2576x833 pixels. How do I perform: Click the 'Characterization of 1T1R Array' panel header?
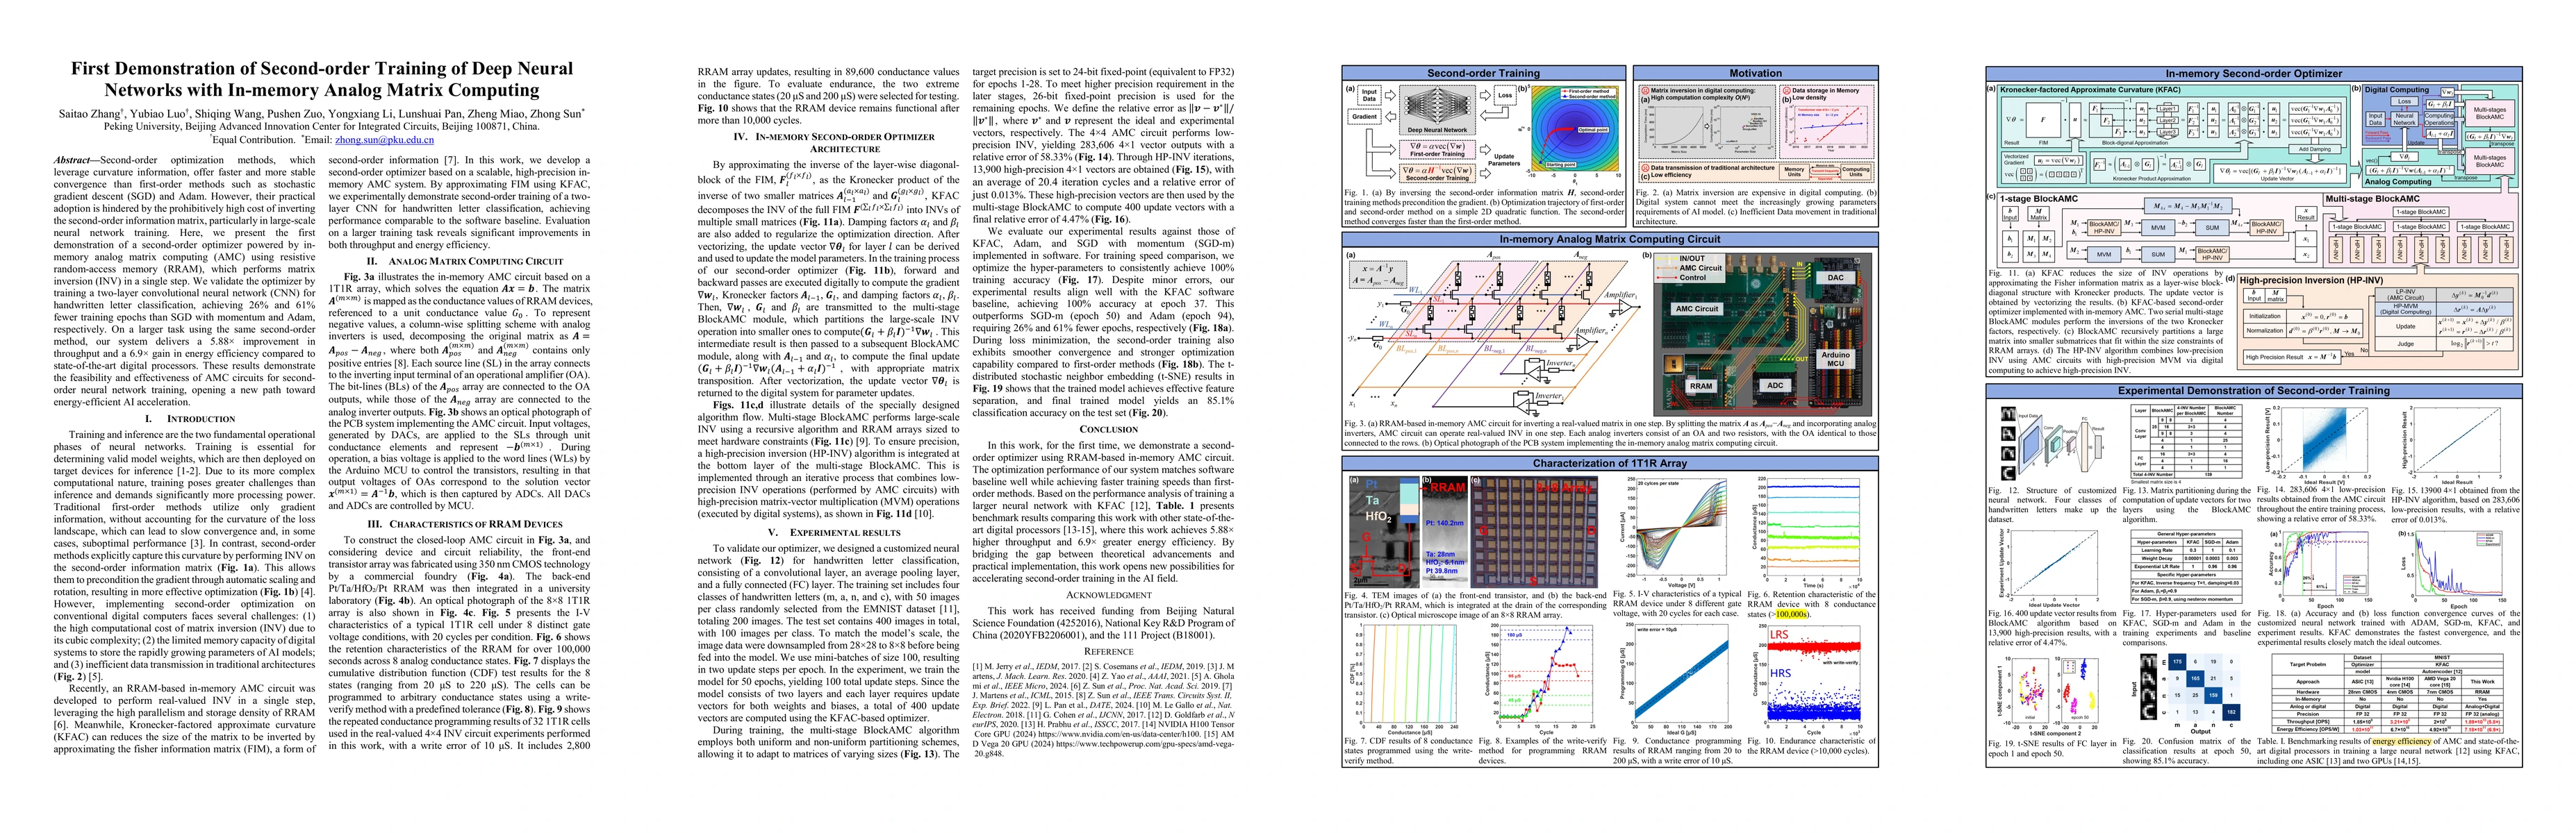click(x=1609, y=464)
